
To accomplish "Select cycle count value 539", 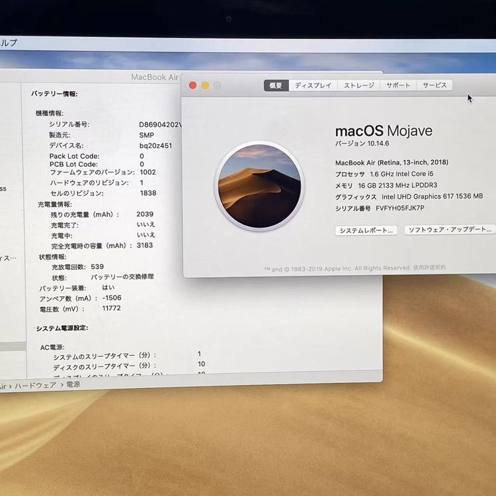I will [x=97, y=267].
